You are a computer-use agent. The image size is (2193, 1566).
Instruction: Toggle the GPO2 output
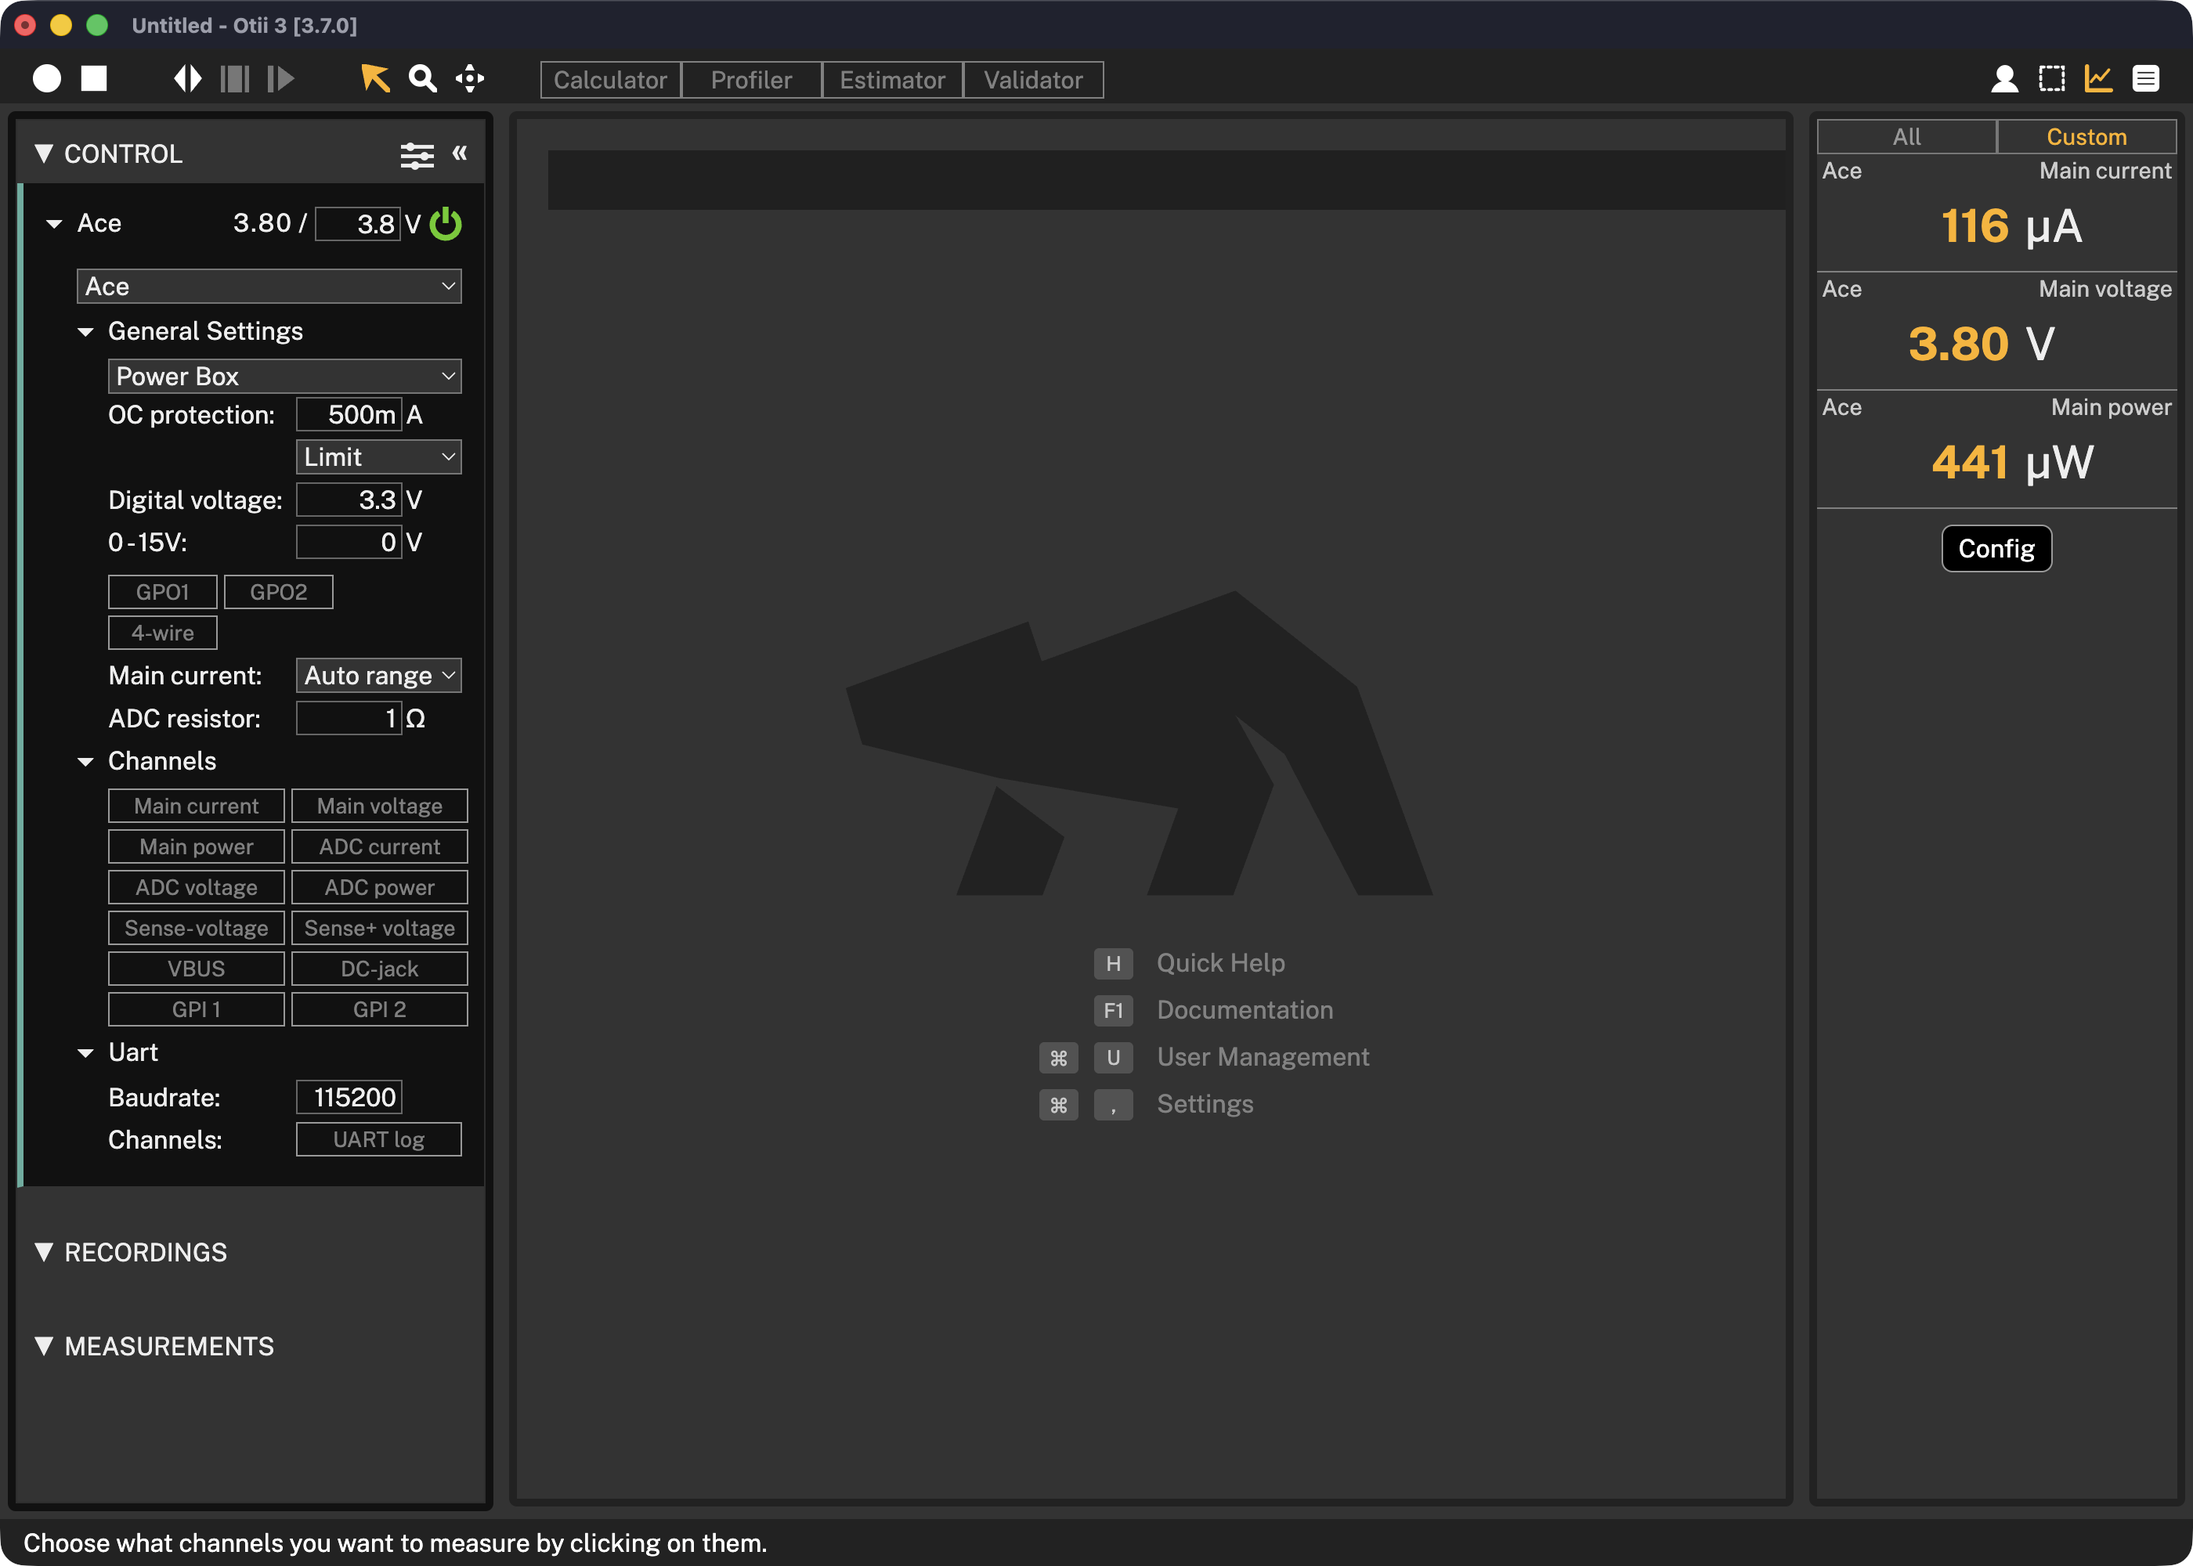pos(279,592)
